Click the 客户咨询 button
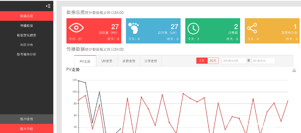 (x=27, y=119)
